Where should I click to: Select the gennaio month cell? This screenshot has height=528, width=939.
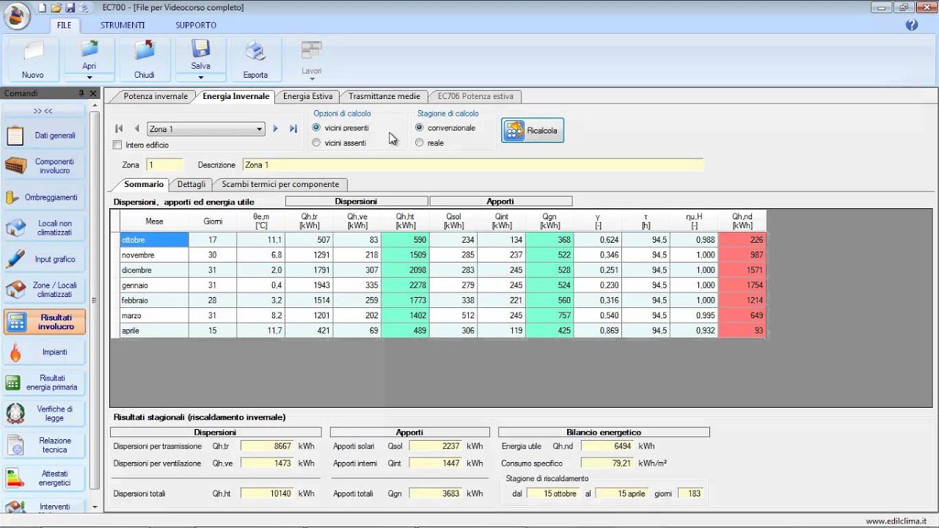pos(154,285)
